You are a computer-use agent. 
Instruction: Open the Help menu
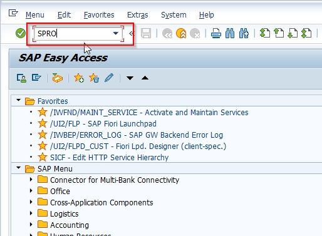pos(207,15)
